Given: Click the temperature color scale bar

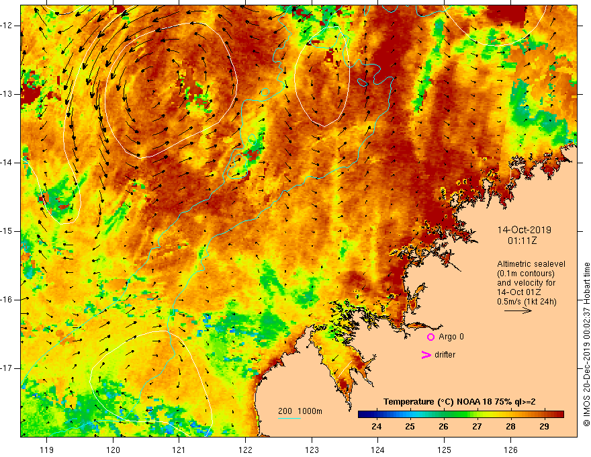Looking at the screenshot, I should (x=461, y=415).
